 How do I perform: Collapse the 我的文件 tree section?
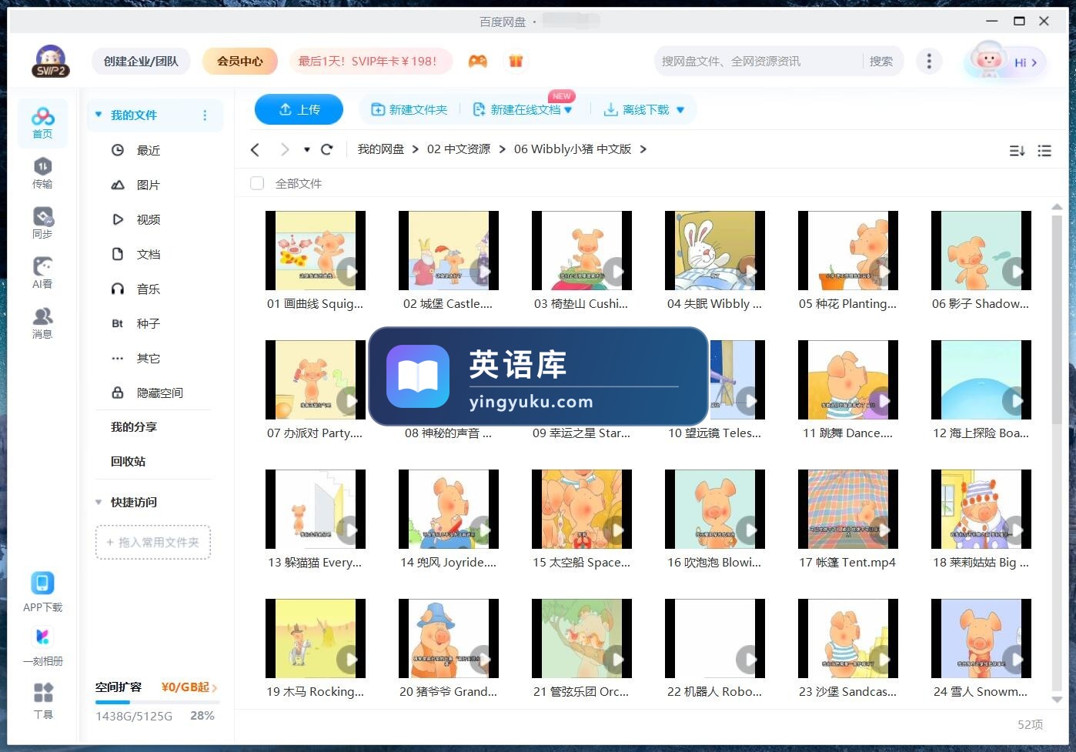pyautogui.click(x=99, y=115)
